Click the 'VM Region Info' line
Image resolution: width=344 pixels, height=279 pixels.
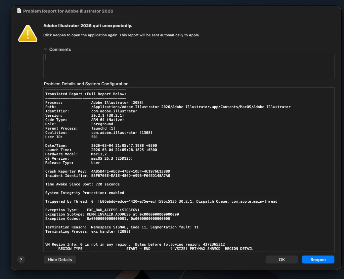pyautogui.click(x=135, y=244)
